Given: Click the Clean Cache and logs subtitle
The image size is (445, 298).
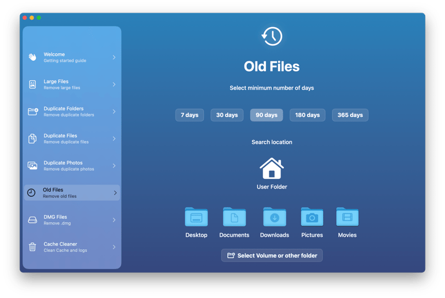Looking at the screenshot, I should tap(65, 251).
